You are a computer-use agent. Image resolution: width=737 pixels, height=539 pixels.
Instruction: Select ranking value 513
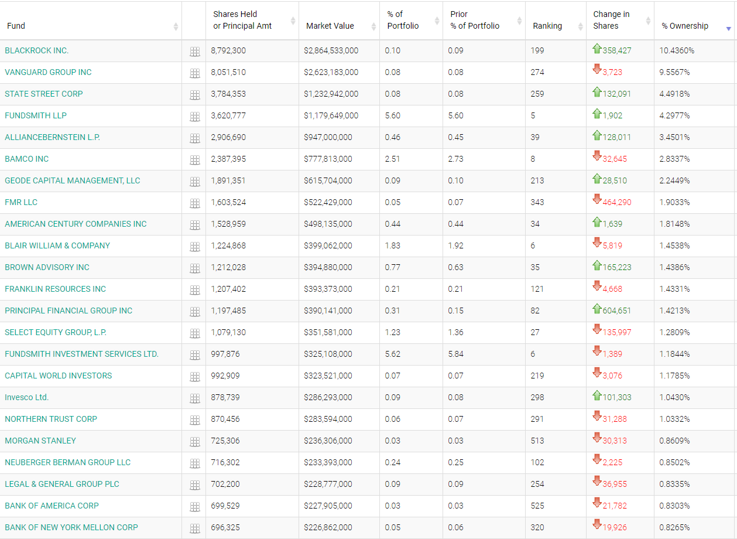[x=537, y=441]
